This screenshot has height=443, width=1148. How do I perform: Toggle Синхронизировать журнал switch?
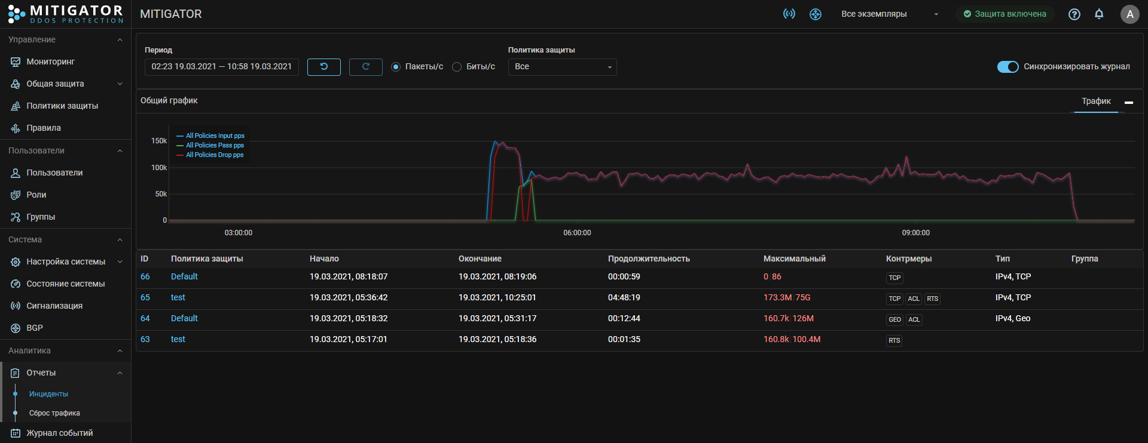tap(1007, 67)
